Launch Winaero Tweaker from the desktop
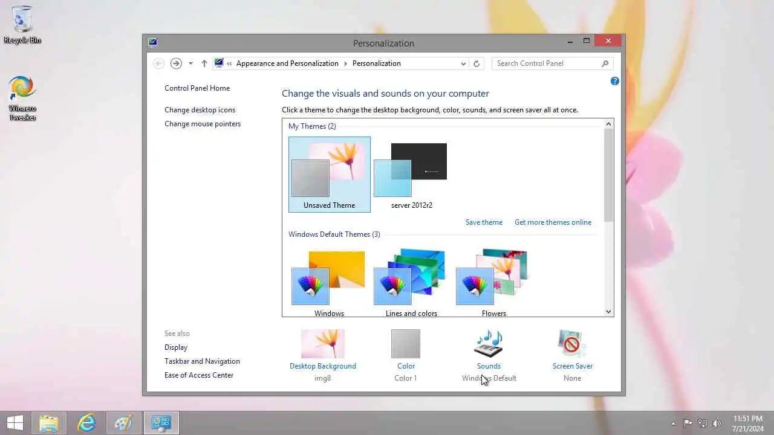The image size is (774, 435). pyautogui.click(x=22, y=97)
